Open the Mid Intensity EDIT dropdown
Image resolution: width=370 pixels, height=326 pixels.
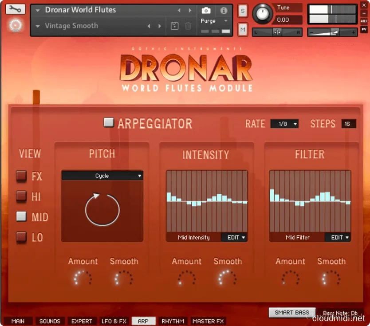click(x=236, y=238)
